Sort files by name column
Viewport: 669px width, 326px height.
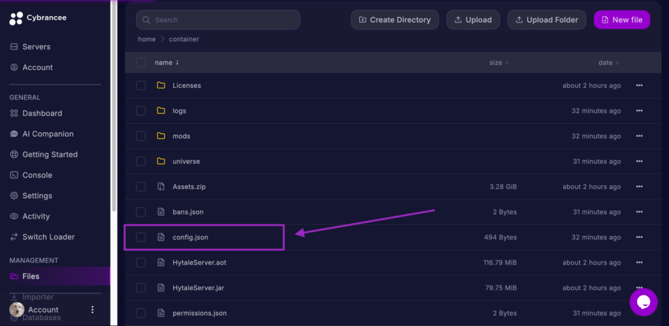coord(167,63)
